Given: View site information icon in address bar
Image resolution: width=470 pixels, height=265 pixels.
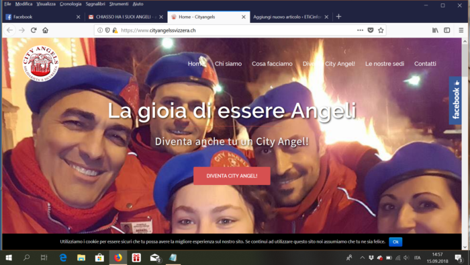Looking at the screenshot, I should point(100,30).
